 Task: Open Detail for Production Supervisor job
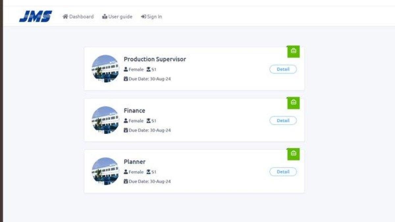[x=283, y=69]
